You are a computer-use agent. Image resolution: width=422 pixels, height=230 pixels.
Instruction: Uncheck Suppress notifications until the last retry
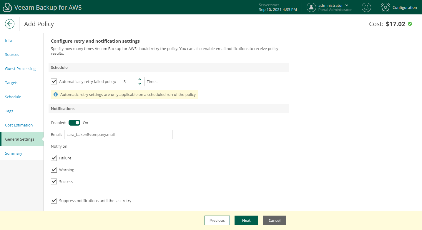click(54, 201)
